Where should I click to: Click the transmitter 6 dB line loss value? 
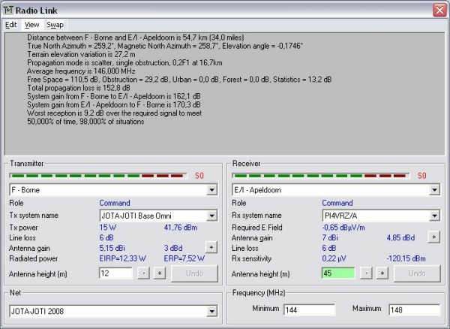click(106, 237)
